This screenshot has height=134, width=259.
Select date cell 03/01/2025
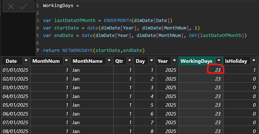pyautogui.click(x=16, y=88)
